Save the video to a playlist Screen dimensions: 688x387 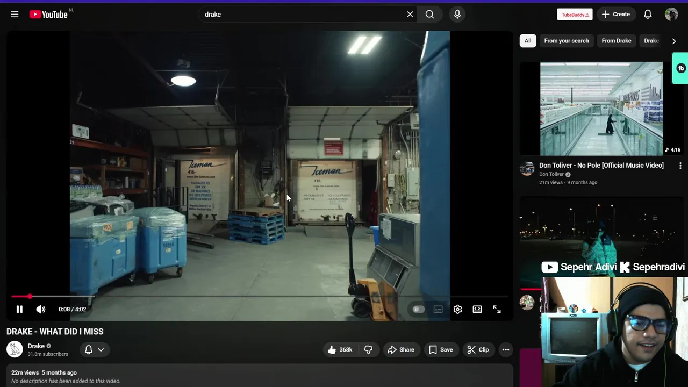pyautogui.click(x=441, y=349)
